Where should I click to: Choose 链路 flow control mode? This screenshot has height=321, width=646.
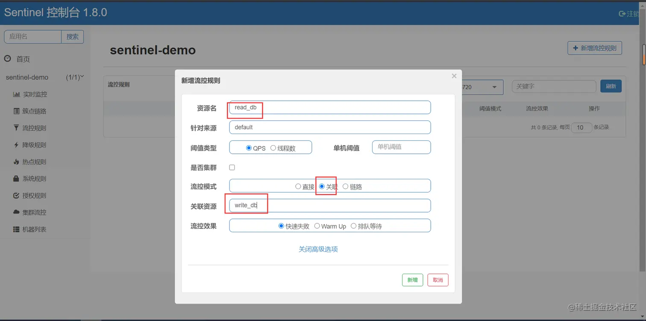point(345,187)
